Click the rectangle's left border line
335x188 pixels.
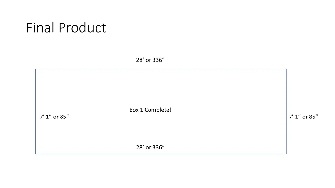point(35,112)
